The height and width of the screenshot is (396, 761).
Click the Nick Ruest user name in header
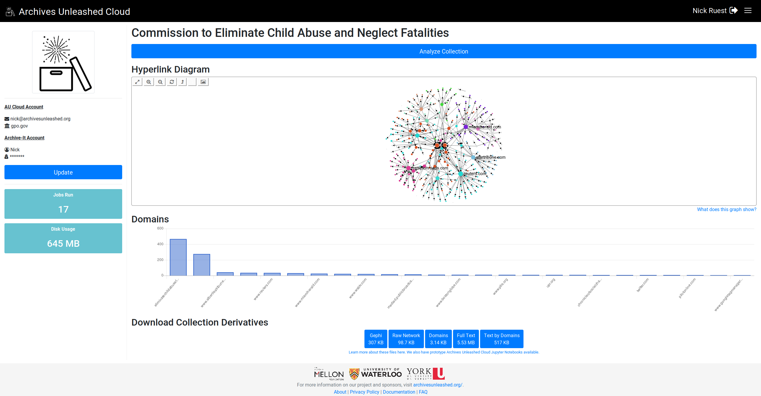709,11
